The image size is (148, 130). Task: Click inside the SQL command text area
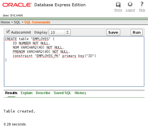point(74,61)
